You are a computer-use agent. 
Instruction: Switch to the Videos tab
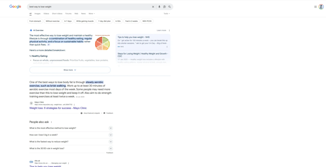[x=46, y=14]
